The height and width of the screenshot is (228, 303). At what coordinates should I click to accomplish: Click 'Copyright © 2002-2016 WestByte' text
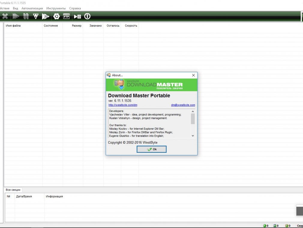pos(133,143)
